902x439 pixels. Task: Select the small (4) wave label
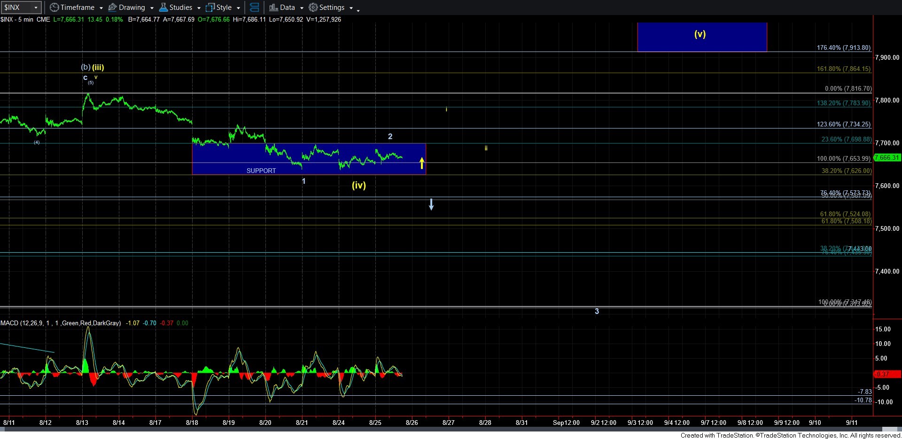[37, 142]
